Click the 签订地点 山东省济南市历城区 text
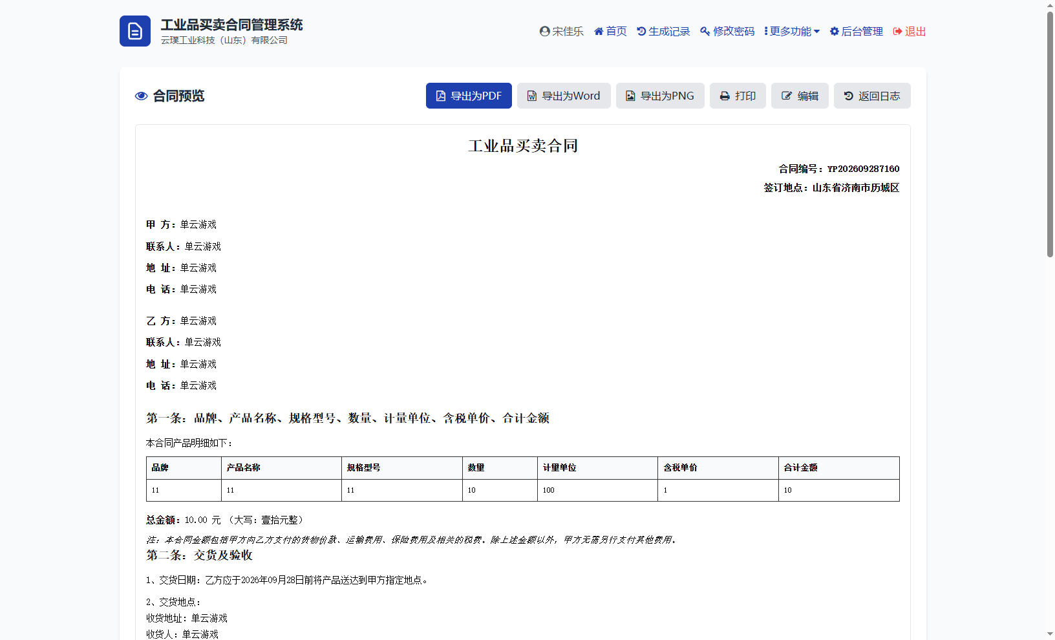 pos(831,187)
